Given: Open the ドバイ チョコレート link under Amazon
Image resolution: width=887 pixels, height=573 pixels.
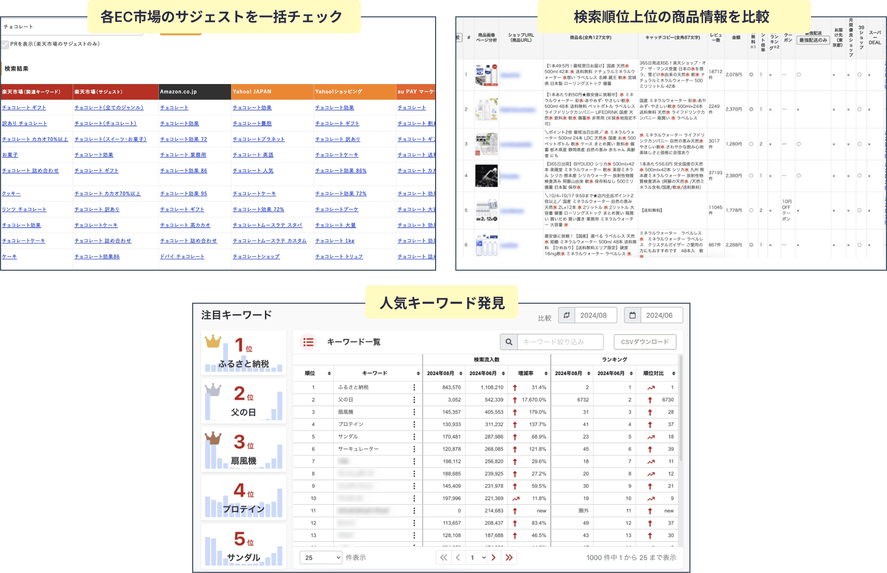Looking at the screenshot, I should click(182, 257).
